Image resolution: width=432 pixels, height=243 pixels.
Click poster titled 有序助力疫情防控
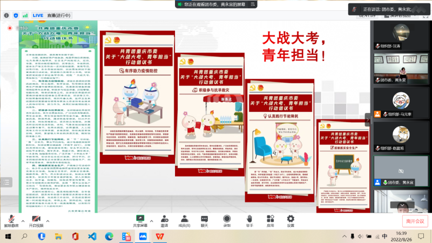pos(137,97)
